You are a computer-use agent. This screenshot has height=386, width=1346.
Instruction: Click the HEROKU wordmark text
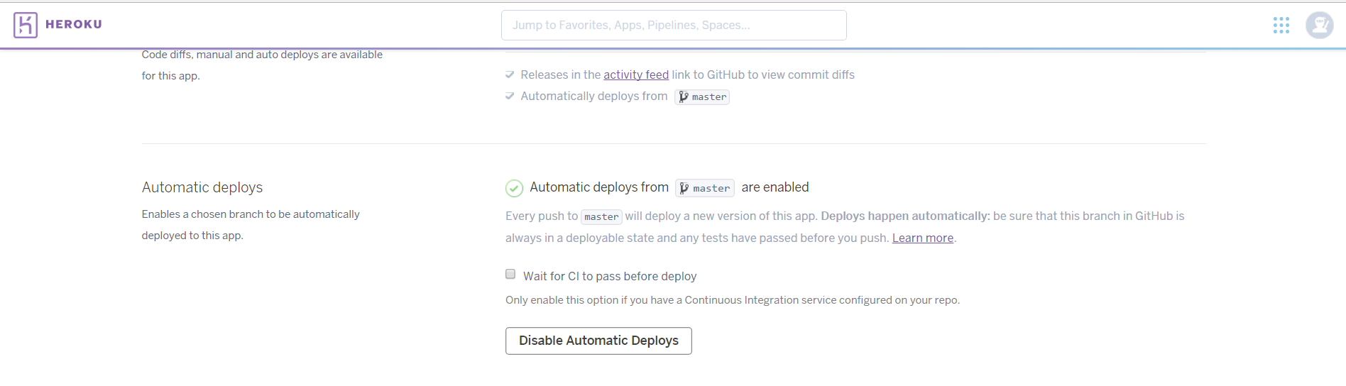(74, 24)
